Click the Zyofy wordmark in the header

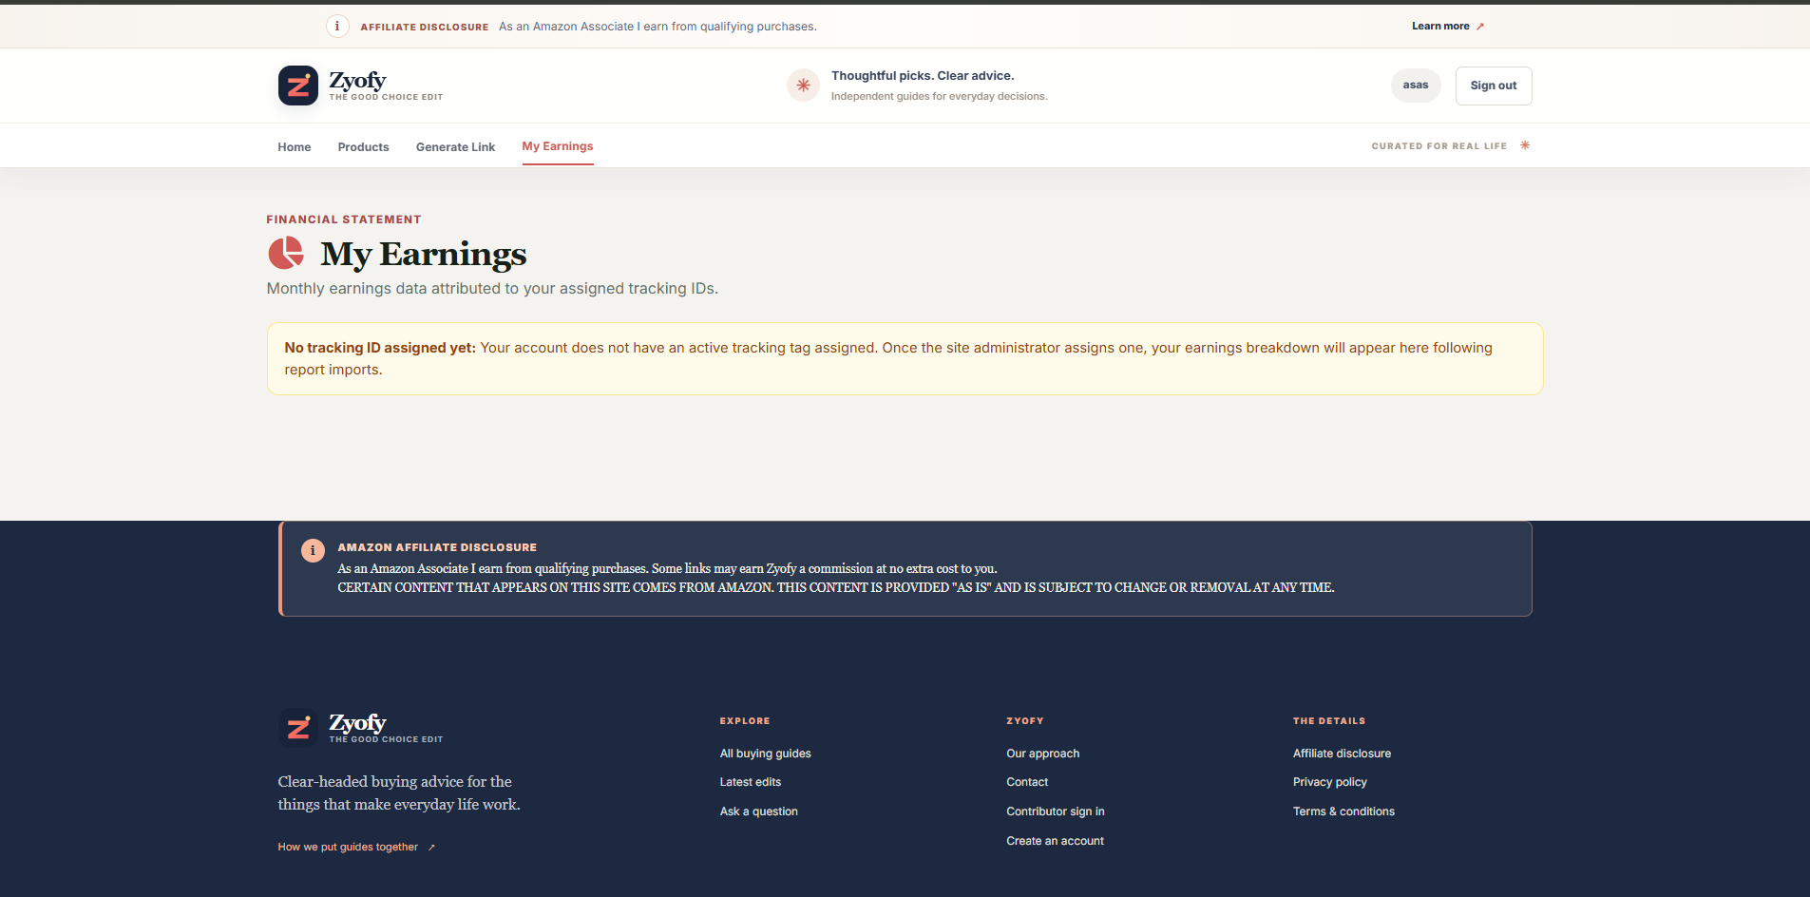point(357,80)
